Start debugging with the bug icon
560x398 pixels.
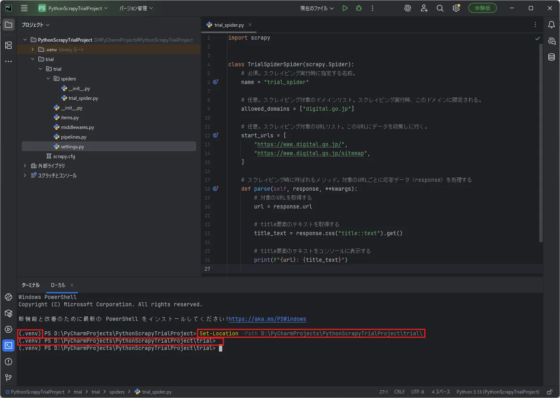tap(359, 8)
